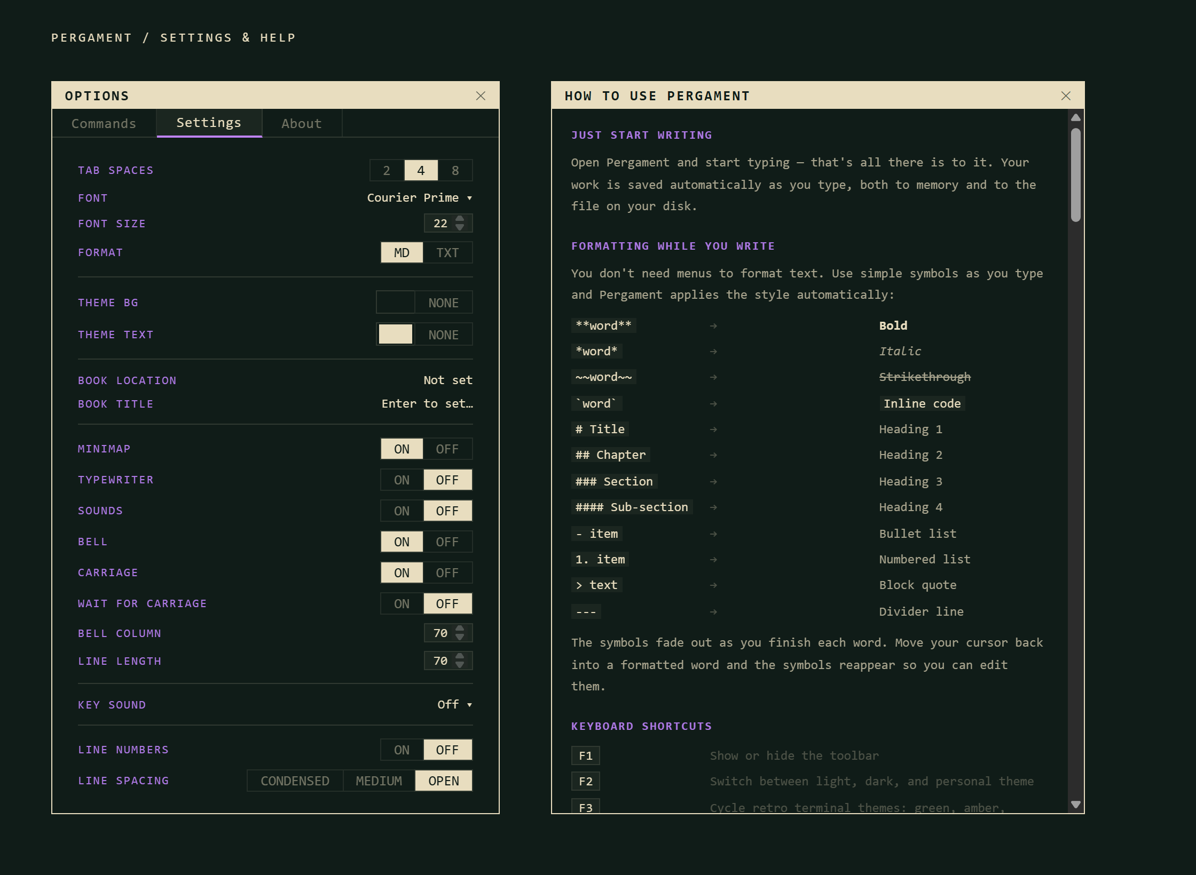
Task: Open the Theme Text color swatch
Action: pyautogui.click(x=396, y=334)
